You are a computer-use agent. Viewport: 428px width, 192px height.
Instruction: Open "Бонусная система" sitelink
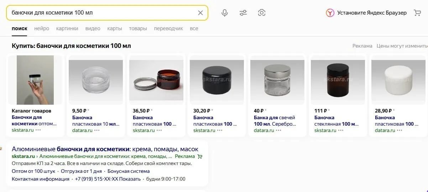pyautogui.click(x=129, y=171)
